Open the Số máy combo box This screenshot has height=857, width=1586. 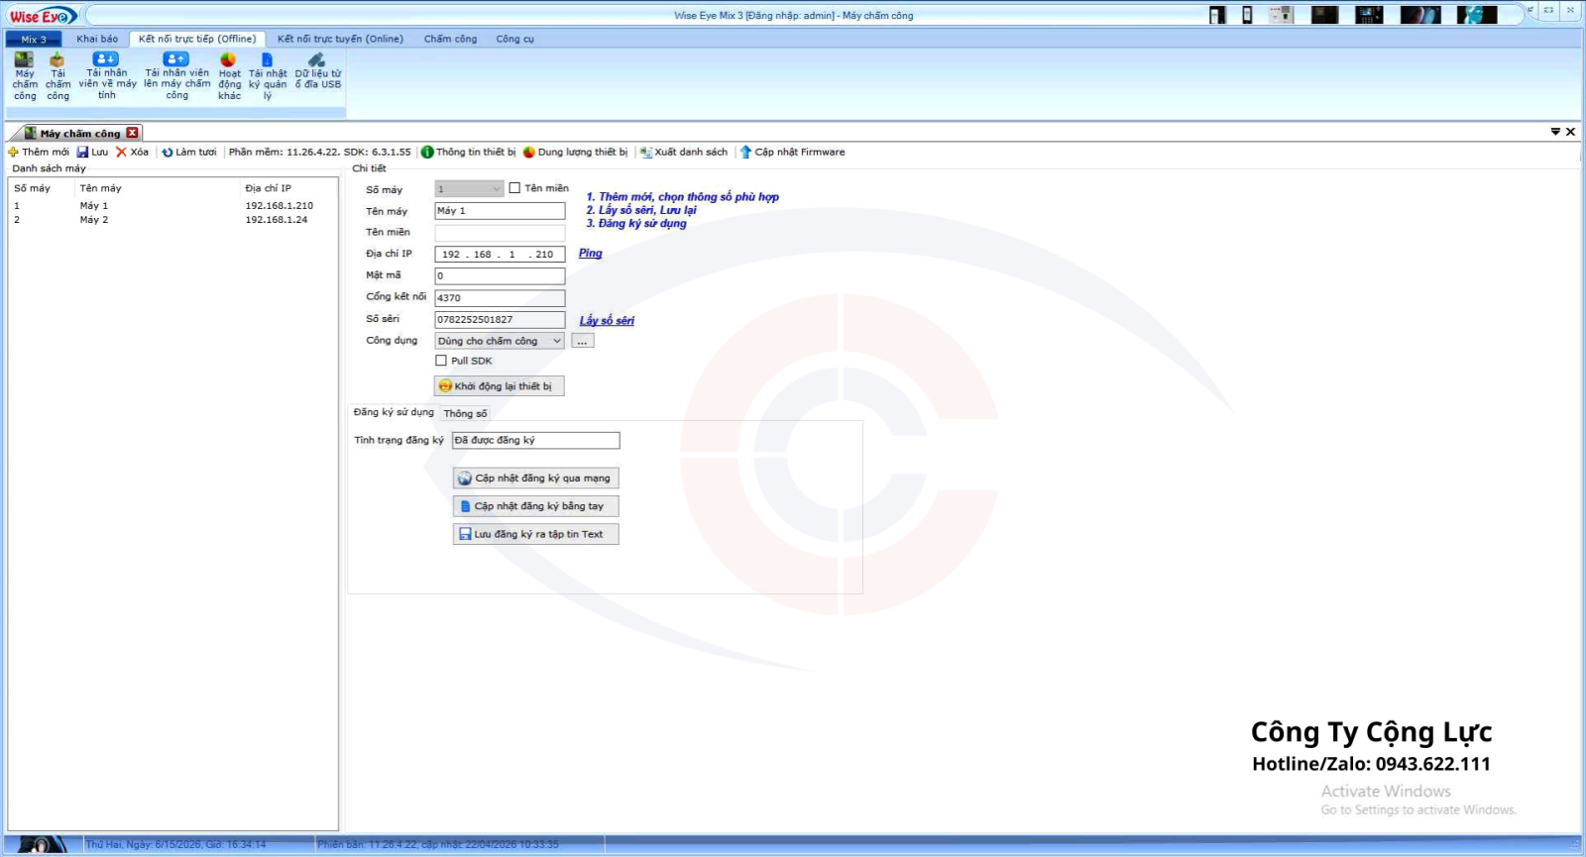click(470, 189)
